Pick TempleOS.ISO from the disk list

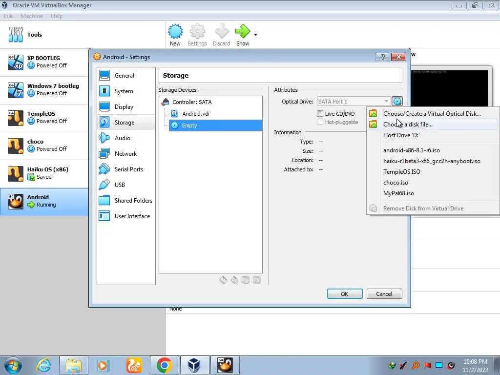(x=433, y=171)
